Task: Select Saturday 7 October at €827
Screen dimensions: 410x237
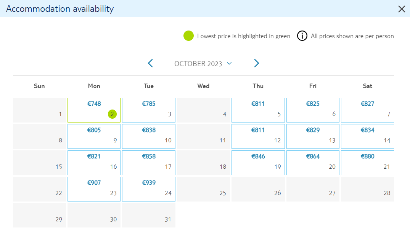Action: click(367, 110)
